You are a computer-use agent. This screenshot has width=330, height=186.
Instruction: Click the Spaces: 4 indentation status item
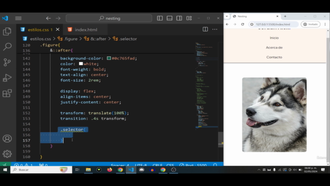(x=120, y=165)
